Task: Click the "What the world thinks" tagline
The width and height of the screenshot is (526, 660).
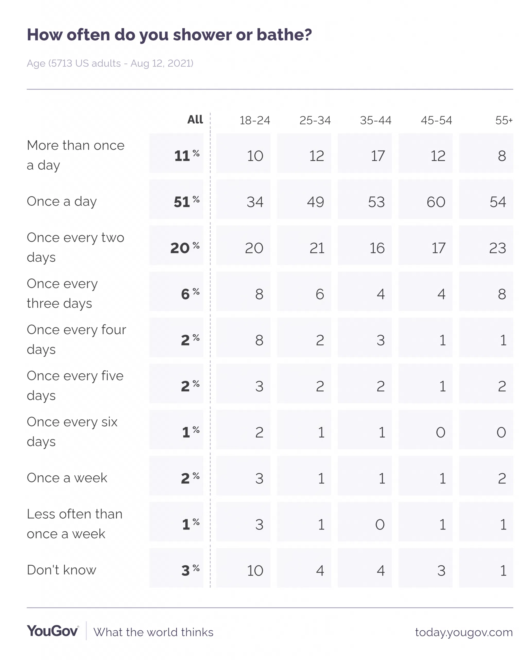Action: (153, 632)
